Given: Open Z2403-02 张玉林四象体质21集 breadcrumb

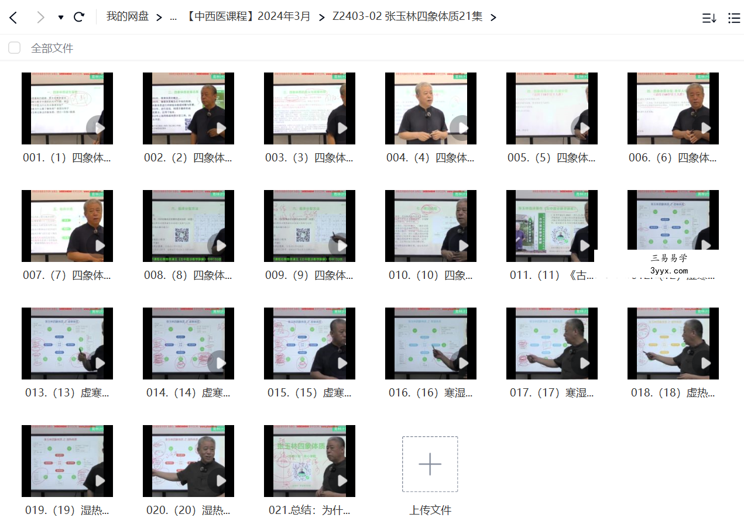Looking at the screenshot, I should [407, 17].
